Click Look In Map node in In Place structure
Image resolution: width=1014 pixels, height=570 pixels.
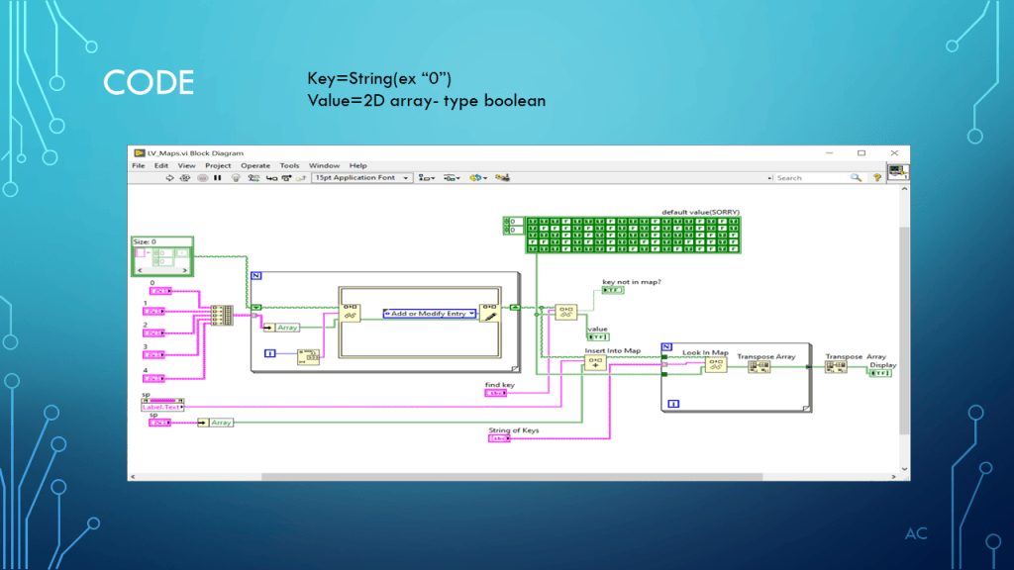tap(351, 312)
